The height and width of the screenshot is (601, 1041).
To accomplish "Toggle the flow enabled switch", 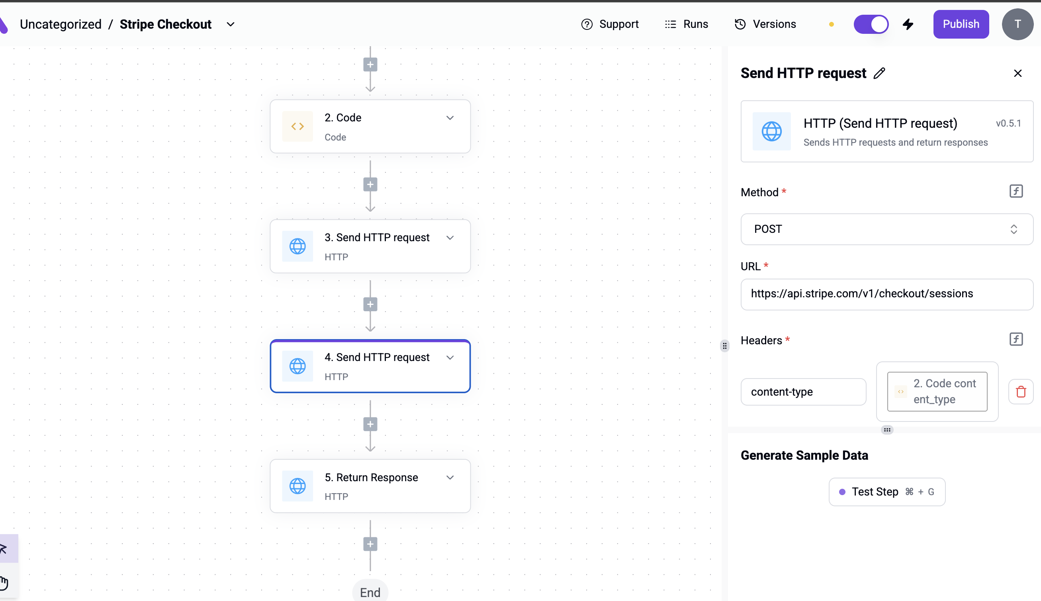I will coord(871,24).
